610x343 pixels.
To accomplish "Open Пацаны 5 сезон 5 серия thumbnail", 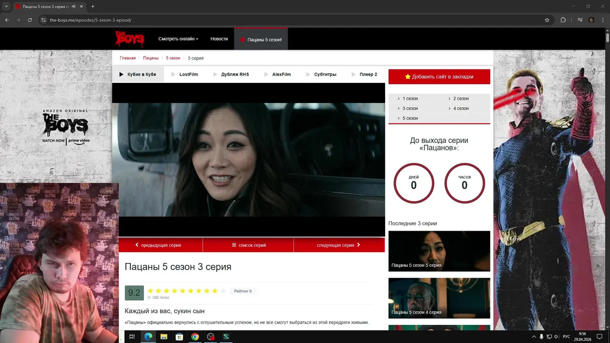I will pyautogui.click(x=439, y=251).
